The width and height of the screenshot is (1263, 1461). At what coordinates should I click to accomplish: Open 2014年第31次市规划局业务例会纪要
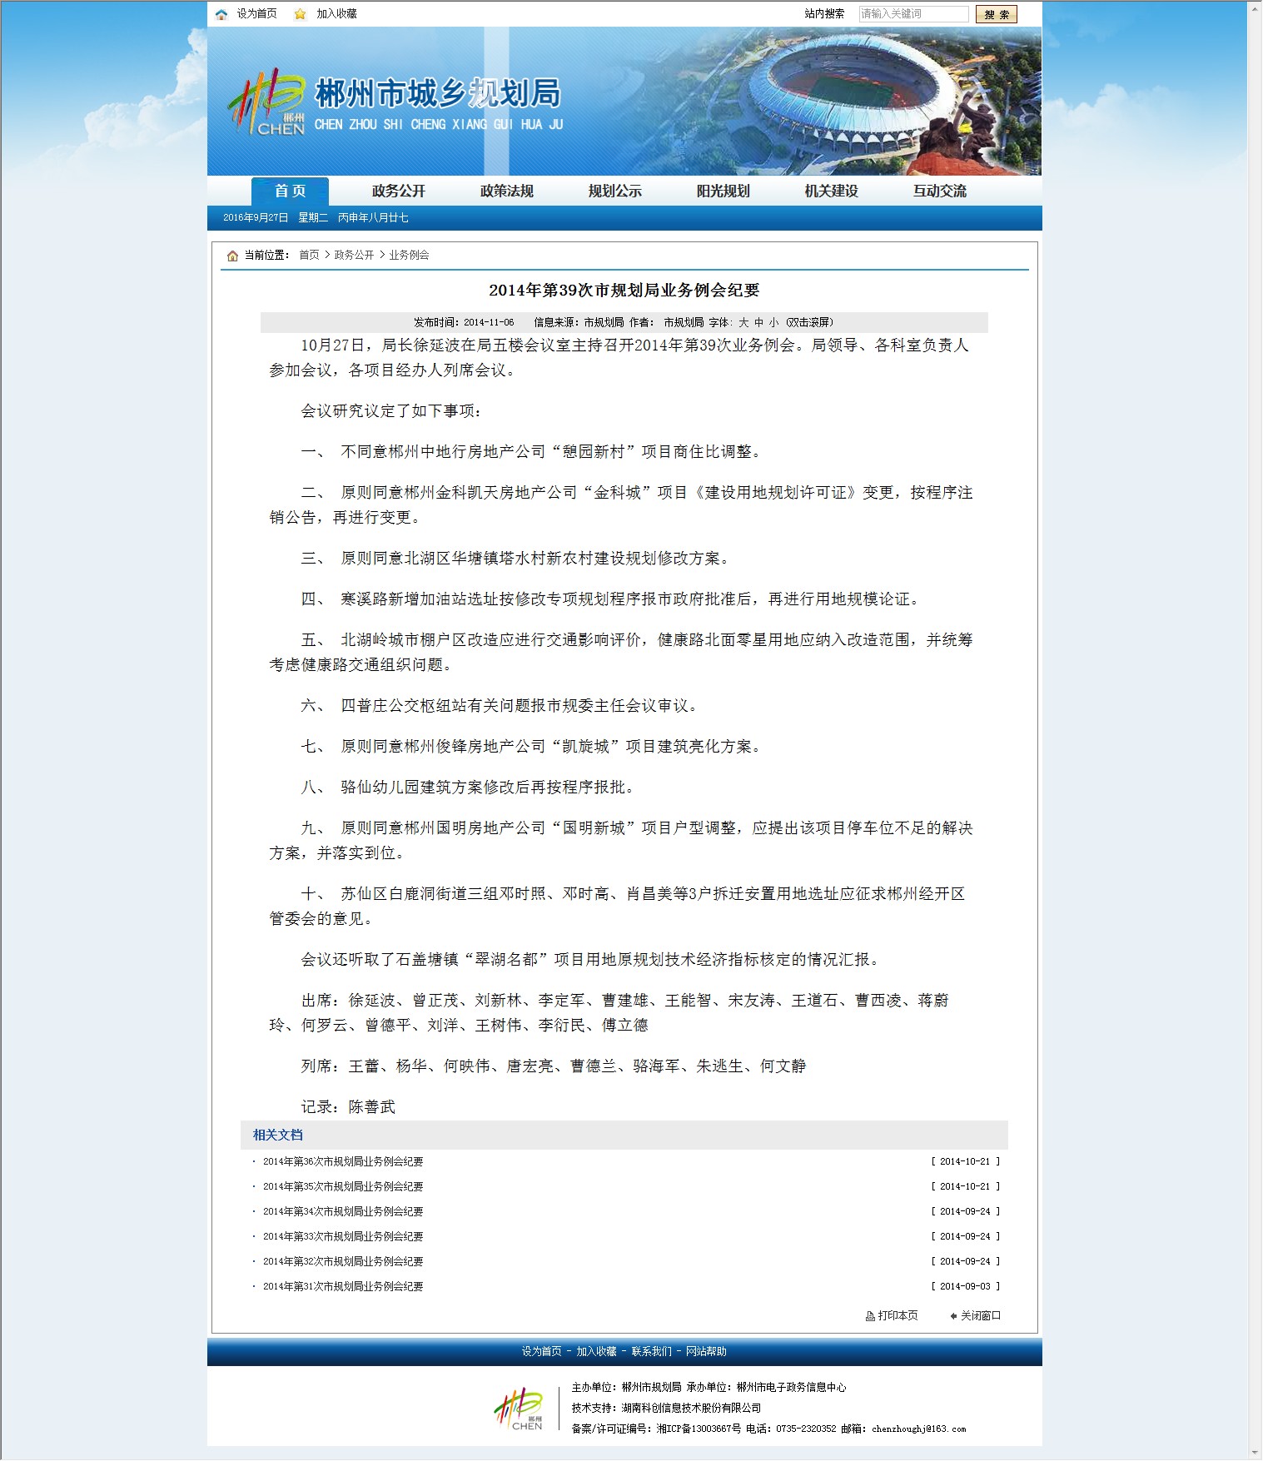(343, 1287)
